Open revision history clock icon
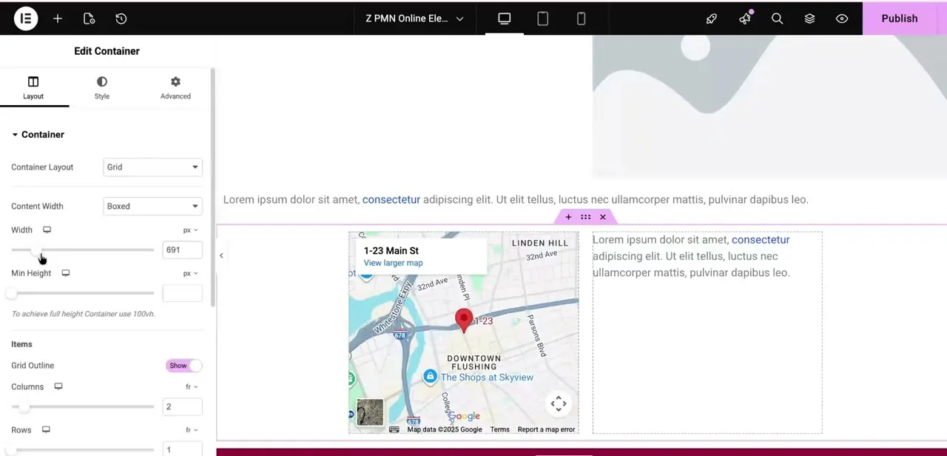 (121, 19)
